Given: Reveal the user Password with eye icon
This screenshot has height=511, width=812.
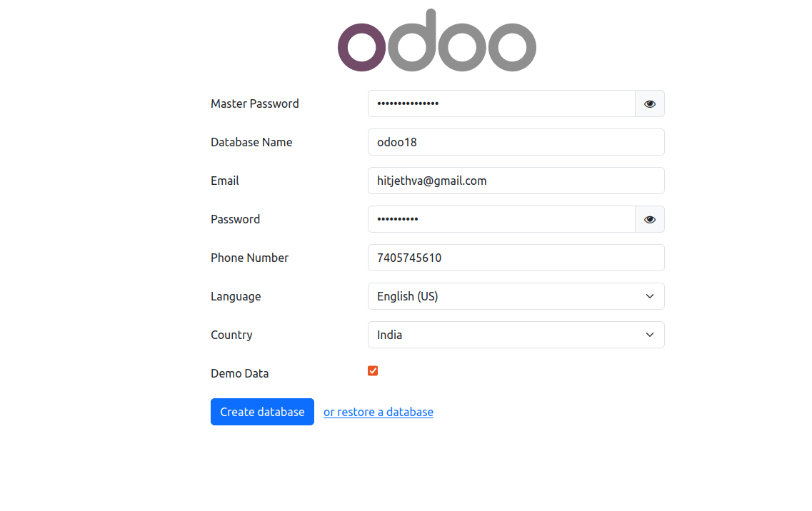Looking at the screenshot, I should pos(649,219).
